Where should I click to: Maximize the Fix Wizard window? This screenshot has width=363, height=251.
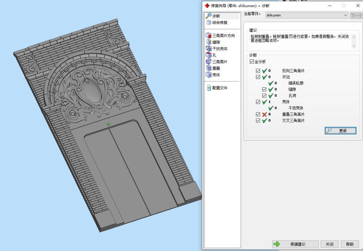click(x=344, y=6)
